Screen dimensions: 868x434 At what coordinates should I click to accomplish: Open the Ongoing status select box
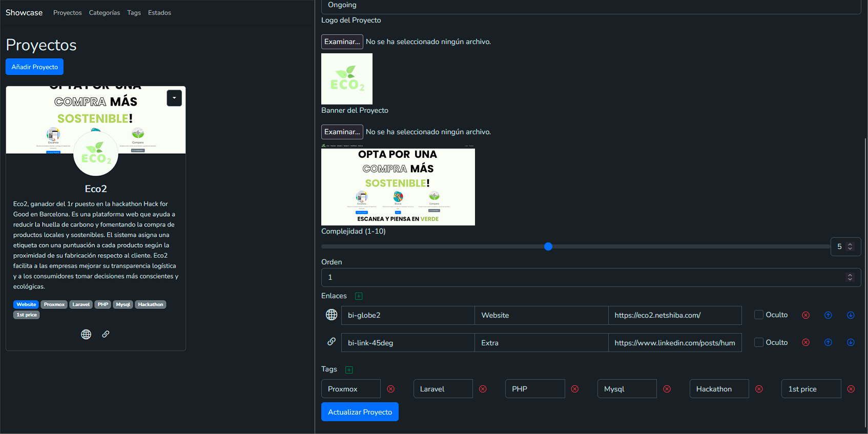[x=589, y=6]
